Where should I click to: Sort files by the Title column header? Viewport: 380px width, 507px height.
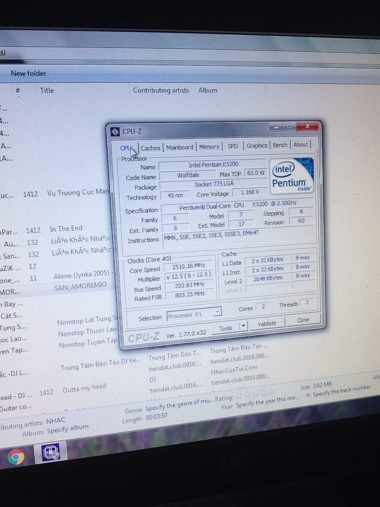(47, 90)
